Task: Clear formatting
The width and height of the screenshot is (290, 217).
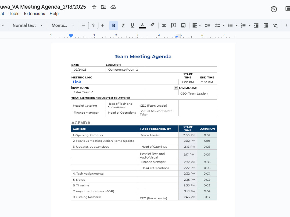Action: pos(275,25)
